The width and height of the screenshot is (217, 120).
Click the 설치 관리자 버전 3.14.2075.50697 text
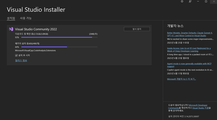(x=184, y=117)
